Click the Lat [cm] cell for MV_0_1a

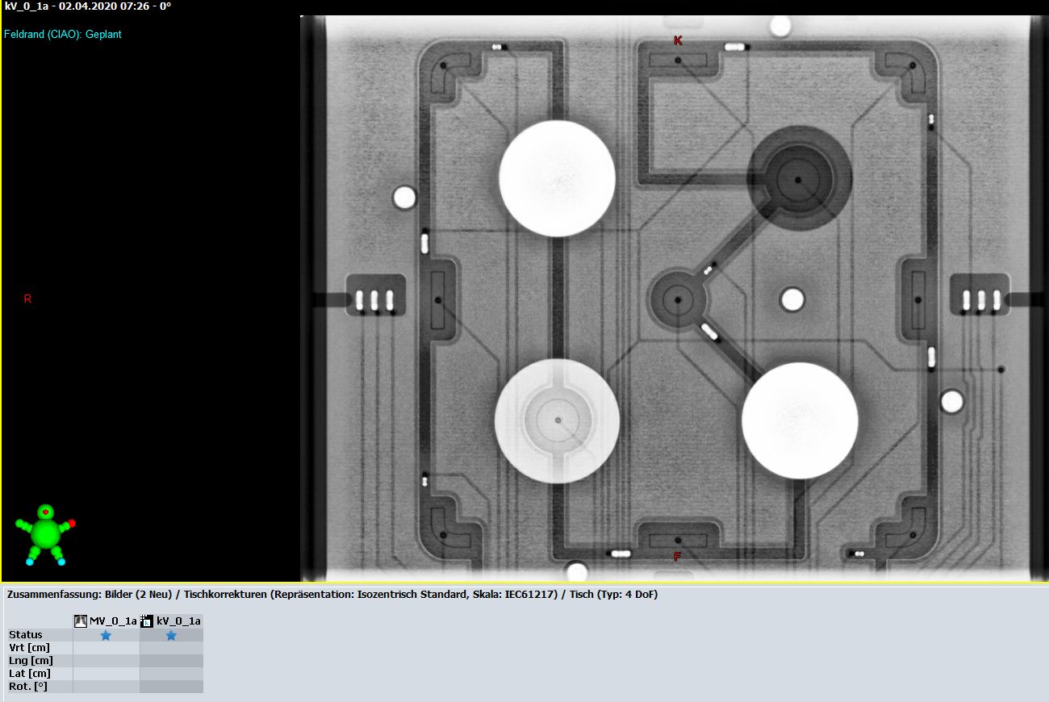(x=106, y=674)
